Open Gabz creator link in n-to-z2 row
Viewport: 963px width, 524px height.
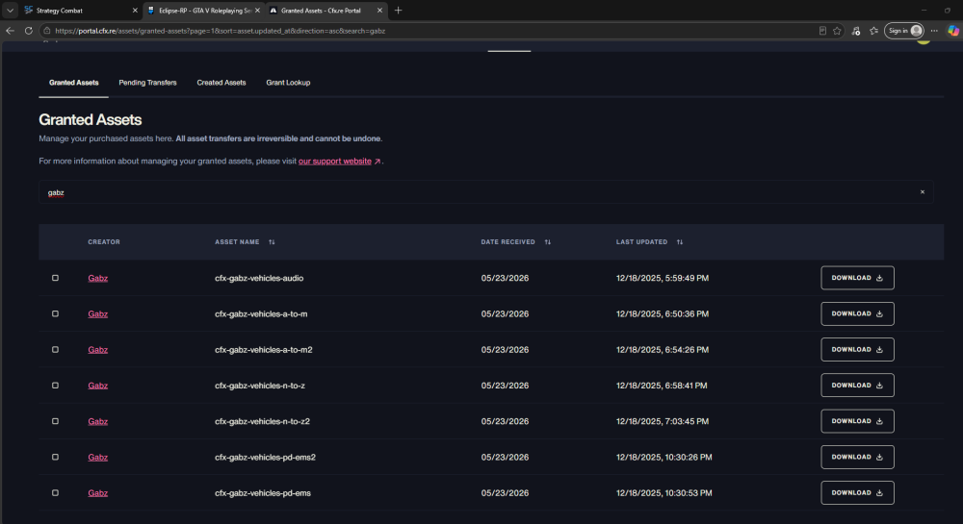click(x=97, y=422)
